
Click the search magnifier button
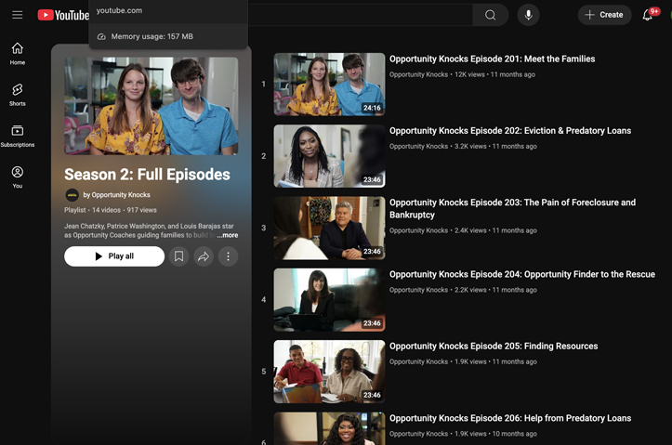(x=490, y=15)
